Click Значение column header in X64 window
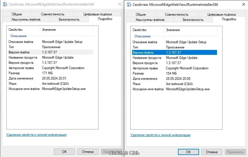248x157 pixels. click(66, 30)
